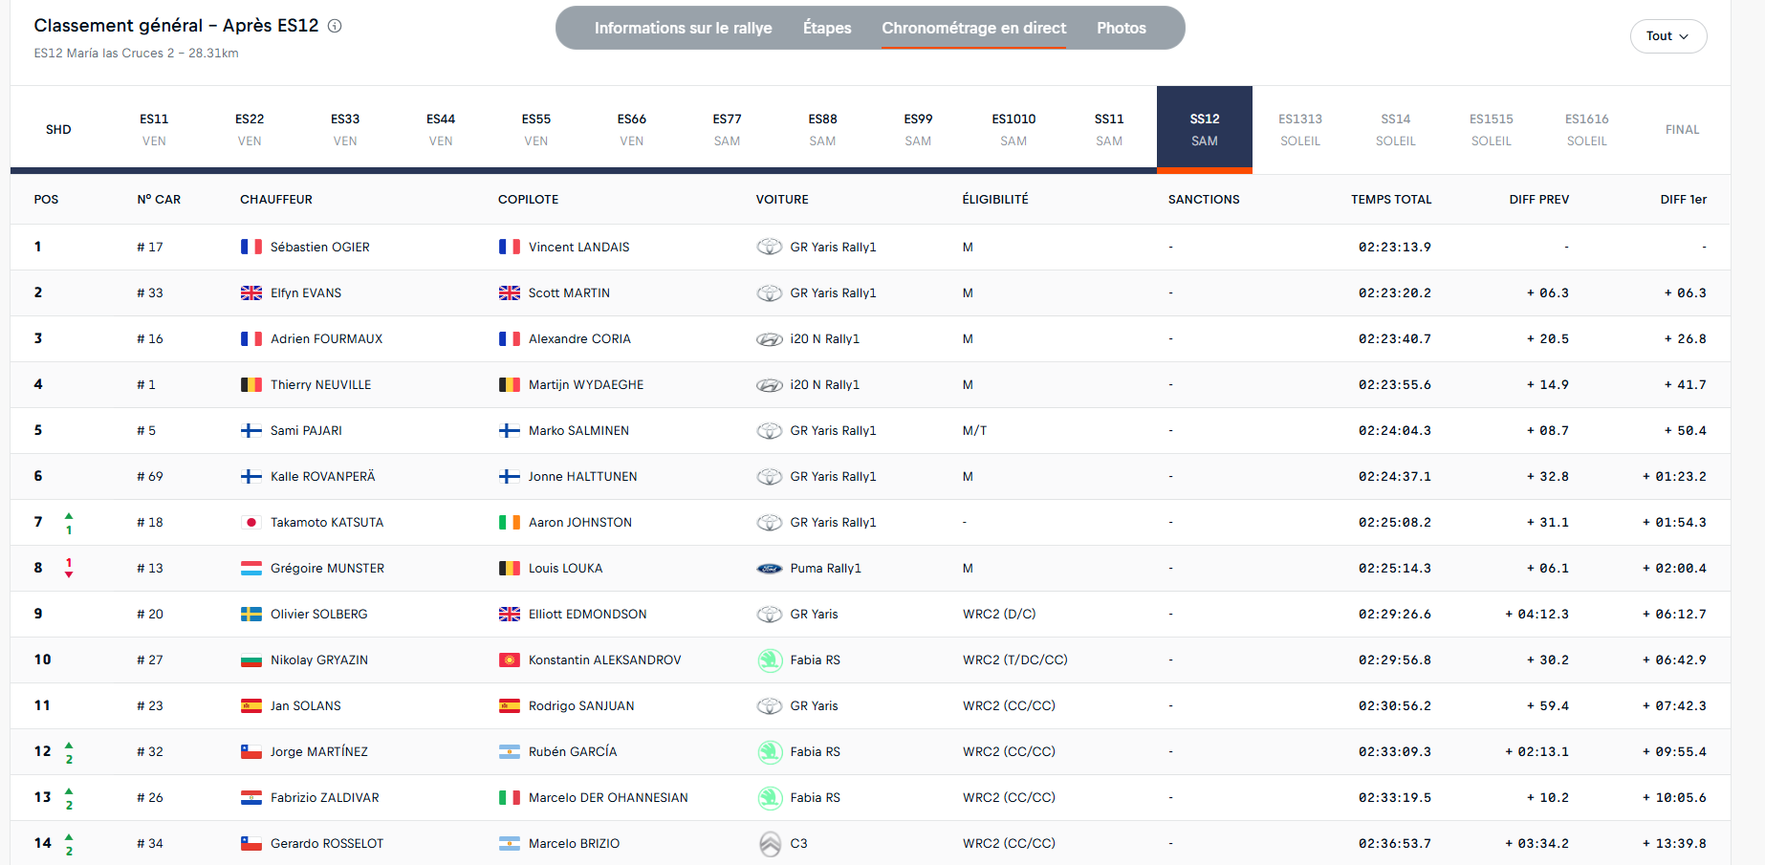Image resolution: width=1765 pixels, height=865 pixels.
Task: Open the Étapes tab
Action: click(827, 29)
